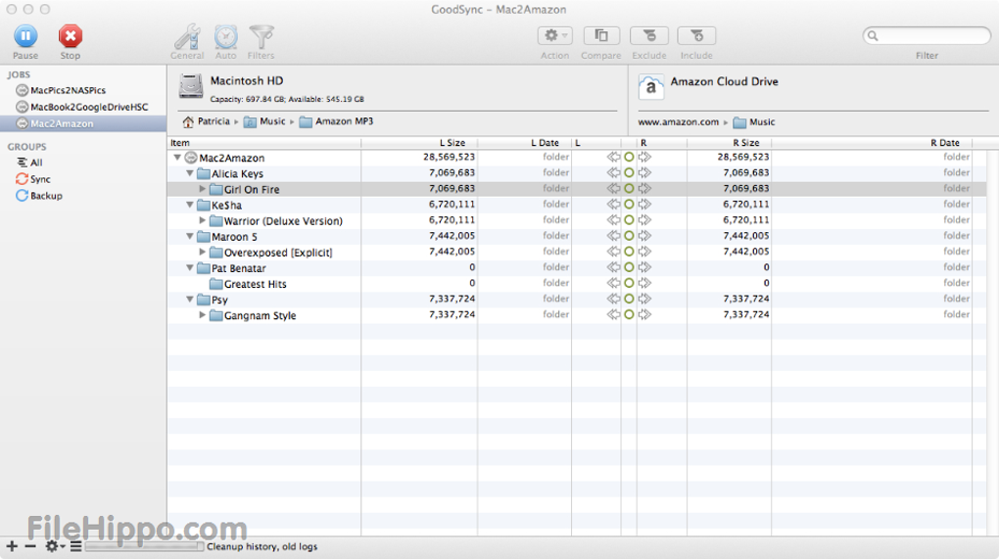
Task: Collapse the Ke$ha folder
Action: [x=190, y=205]
